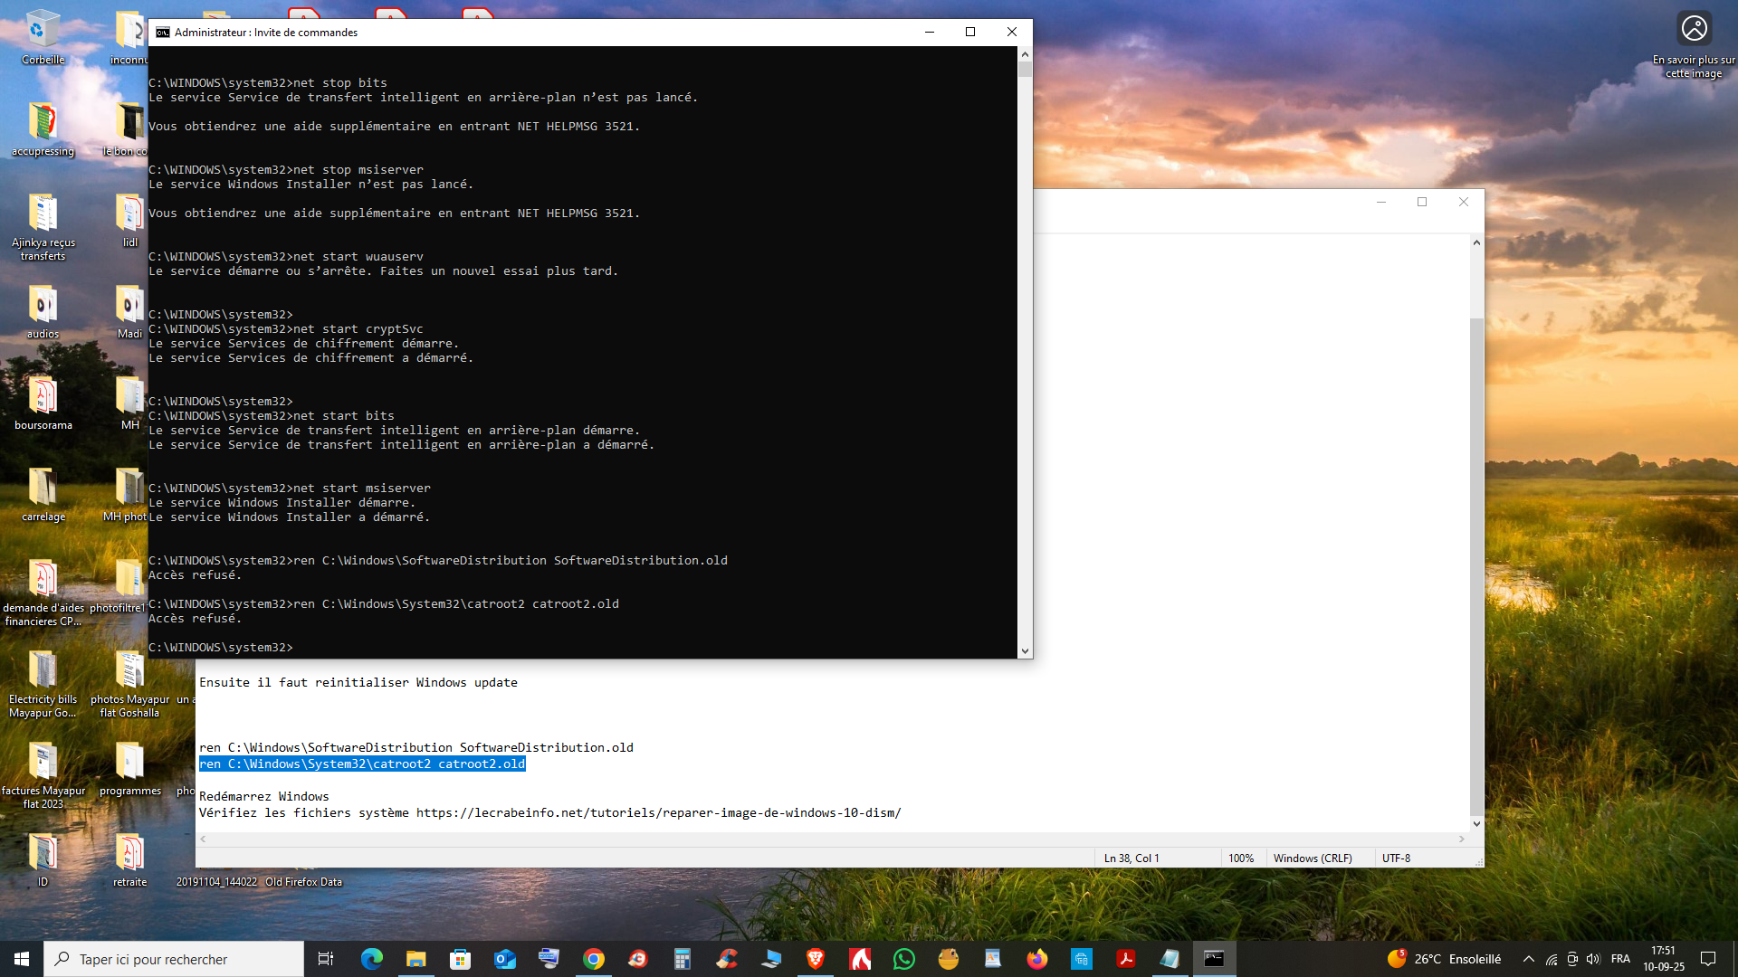Open File Explorer from the taskbar

pos(415,959)
